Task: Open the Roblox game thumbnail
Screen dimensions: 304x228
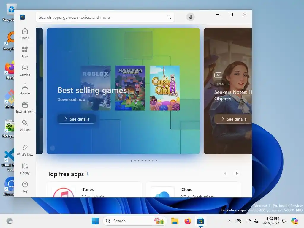Action: point(96,88)
